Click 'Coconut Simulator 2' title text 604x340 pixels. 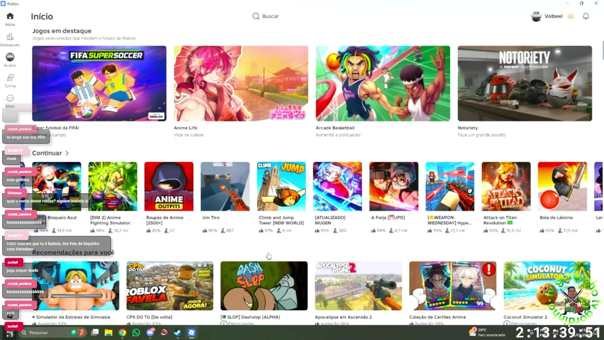pos(525,317)
